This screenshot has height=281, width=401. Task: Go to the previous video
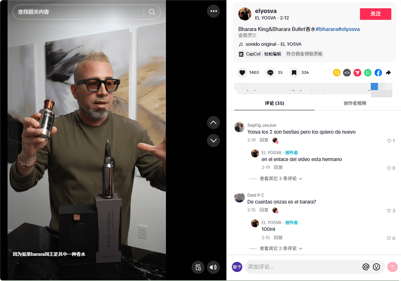213,122
